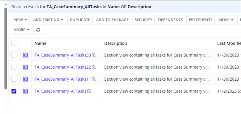This screenshot has width=241, height=114.
Task: Click the refresh icon button
Action: (x=38, y=30)
